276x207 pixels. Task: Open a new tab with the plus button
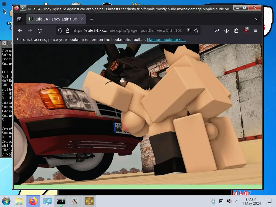(92, 19)
